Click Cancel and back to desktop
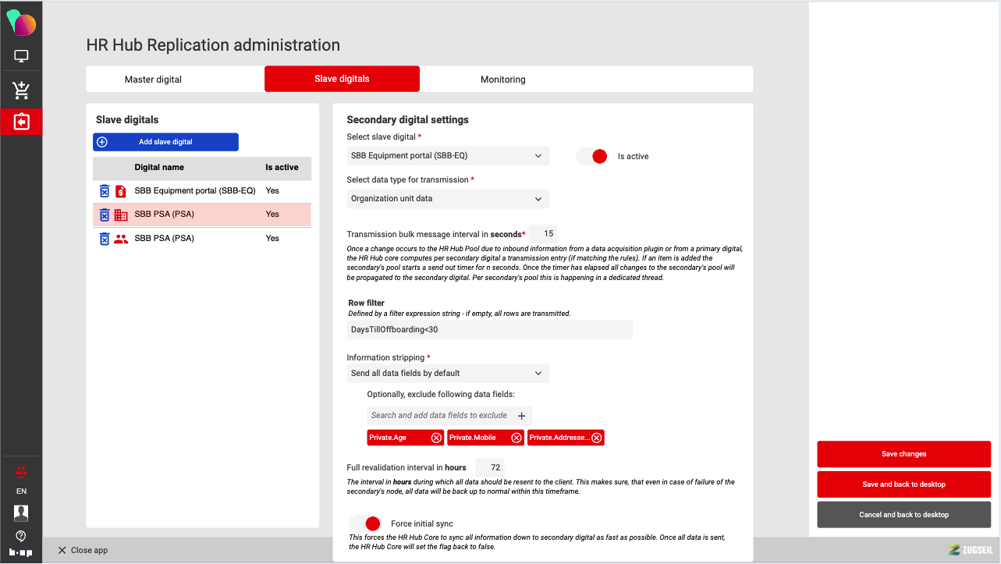The height and width of the screenshot is (564, 1001). pyautogui.click(x=903, y=515)
